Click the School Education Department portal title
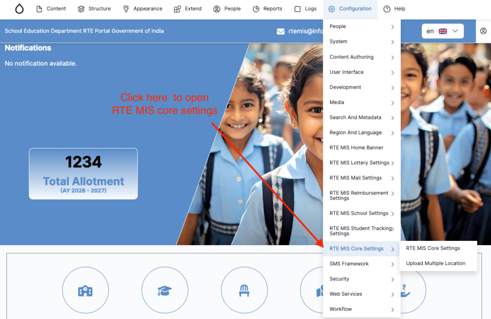The width and height of the screenshot is (491, 319). pyautogui.click(x=84, y=31)
